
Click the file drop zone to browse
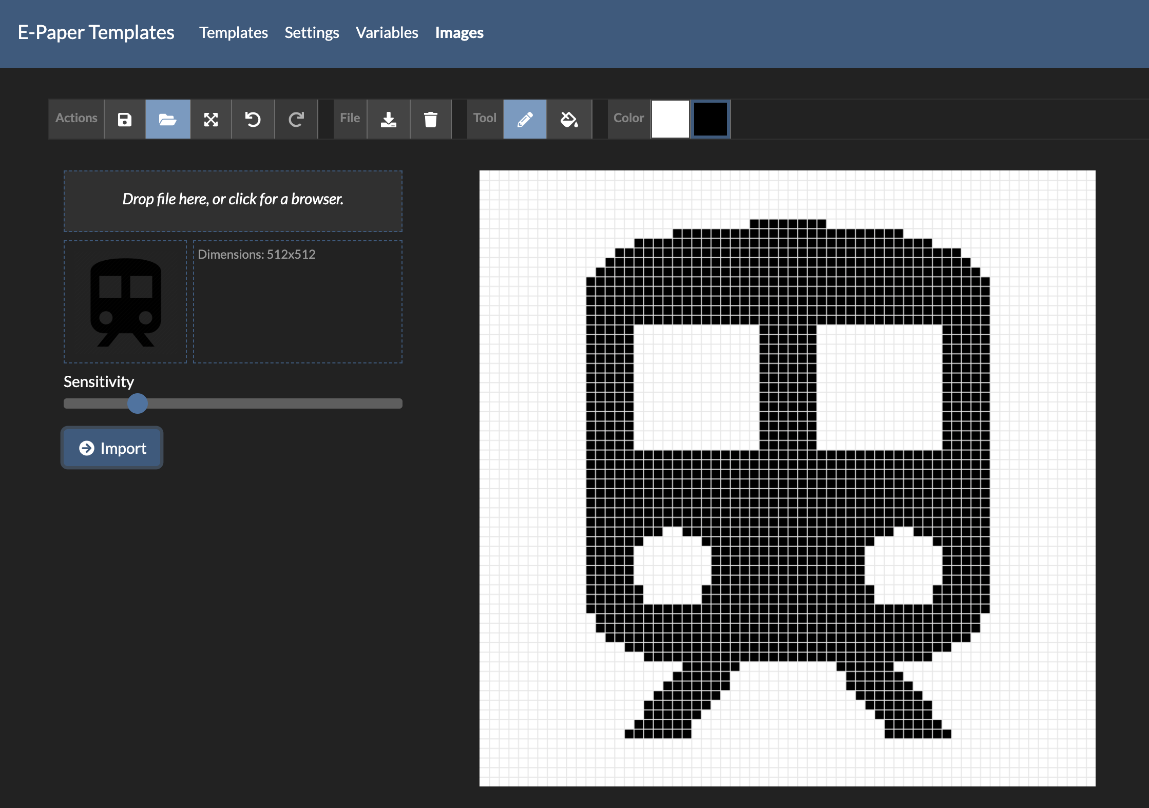coord(233,201)
